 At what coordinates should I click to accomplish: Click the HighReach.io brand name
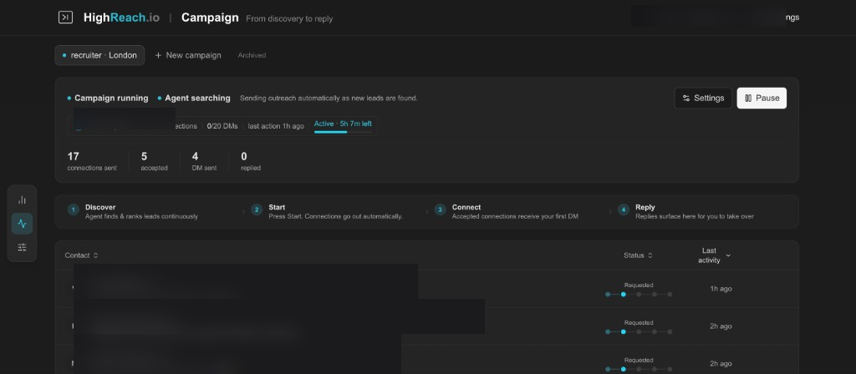[121, 18]
